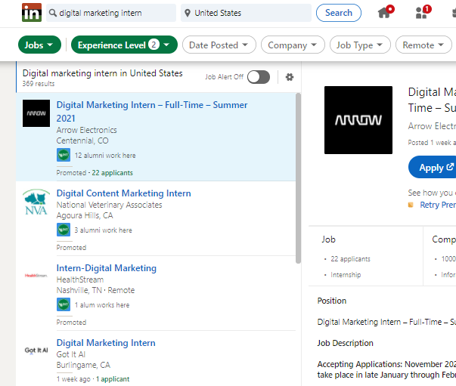Click 'Agoura Hills, CA' location text
The image size is (456, 386).
[x=85, y=215]
